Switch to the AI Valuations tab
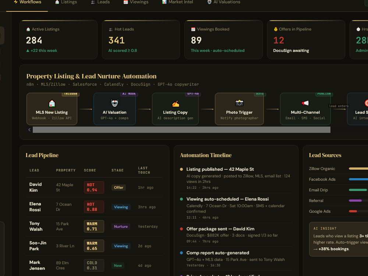The image size is (368, 276). [224, 2]
